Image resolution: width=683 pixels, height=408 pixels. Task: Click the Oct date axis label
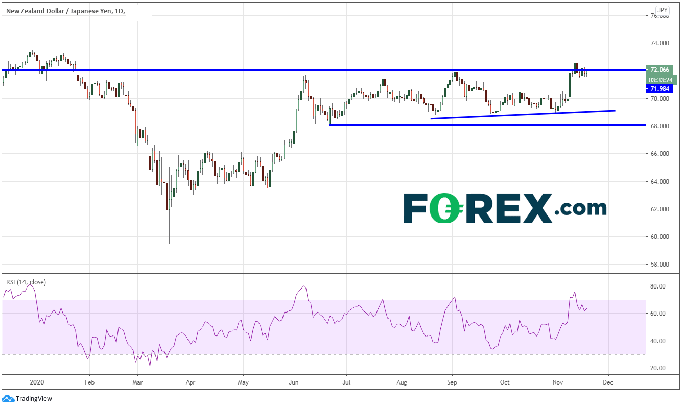click(504, 381)
